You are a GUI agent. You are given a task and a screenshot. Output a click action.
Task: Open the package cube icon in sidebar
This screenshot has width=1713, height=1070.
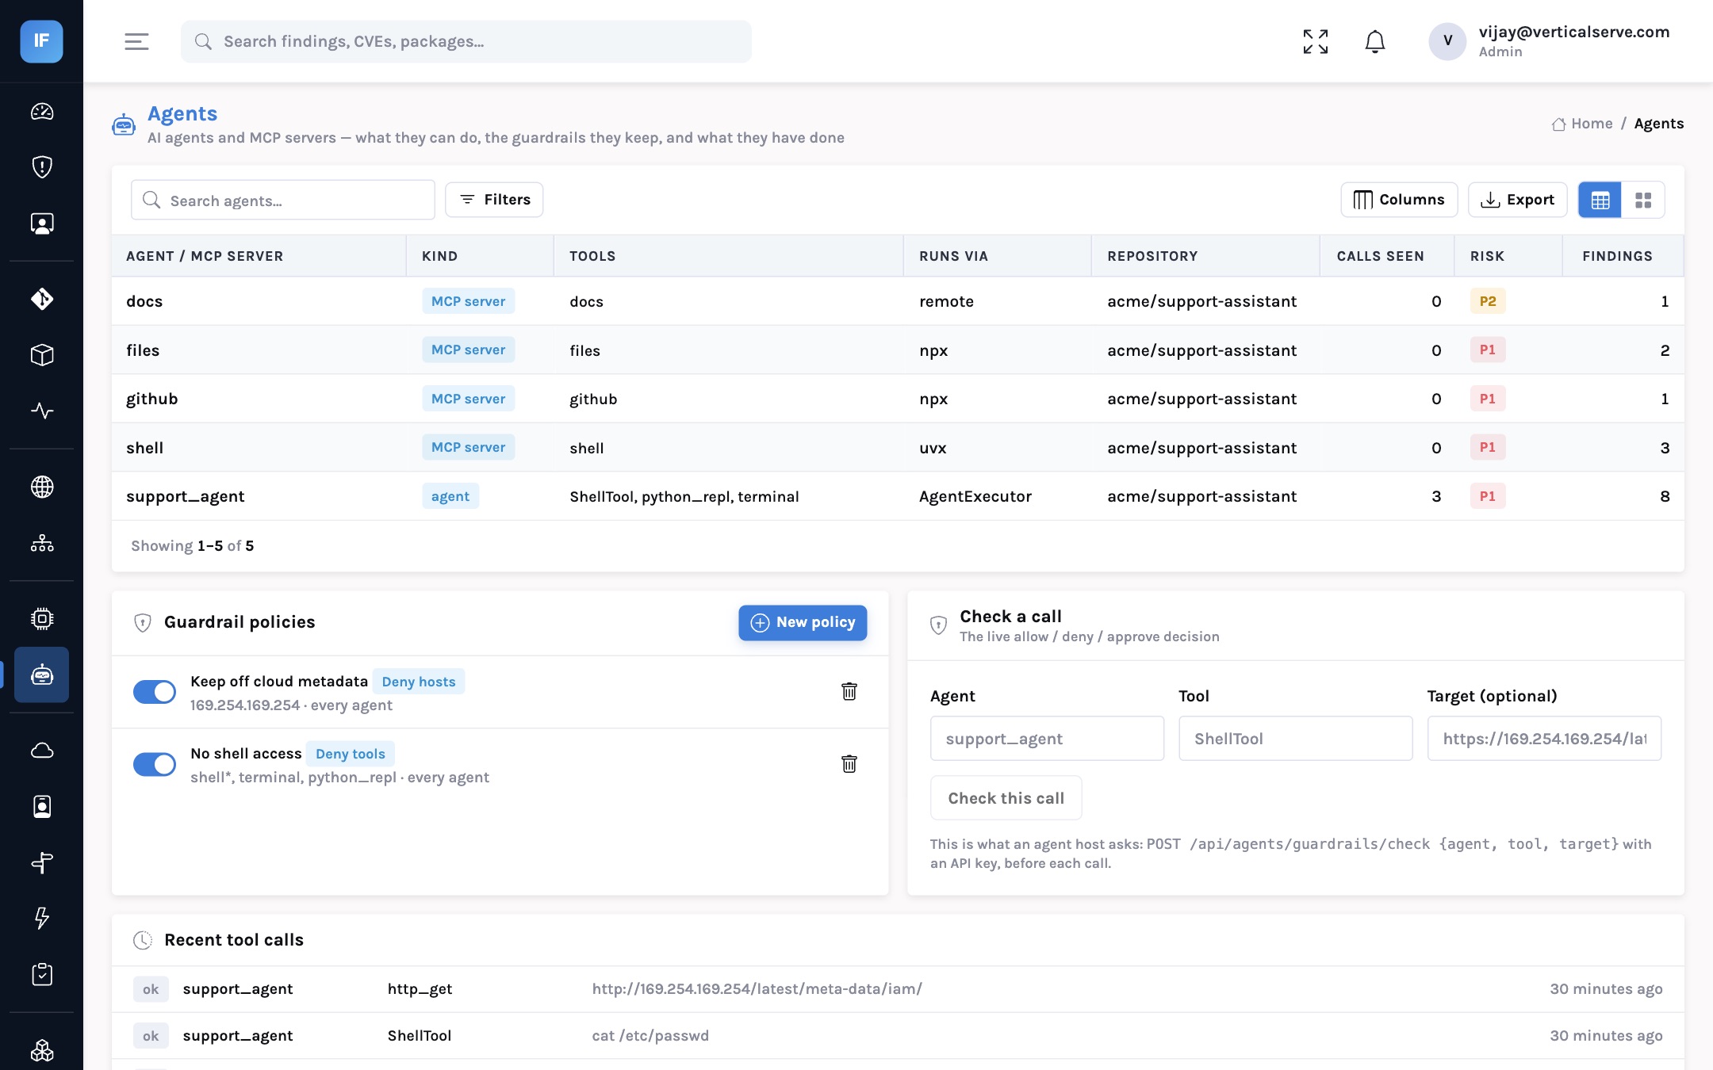coord(42,355)
